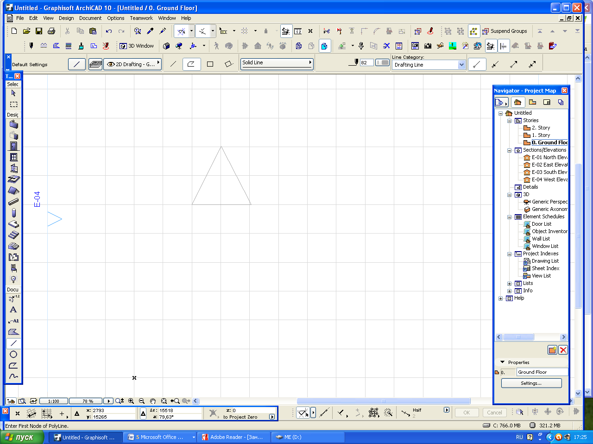Viewport: 593px width, 444px height.
Task: Open the Document menu
Action: tap(90, 18)
